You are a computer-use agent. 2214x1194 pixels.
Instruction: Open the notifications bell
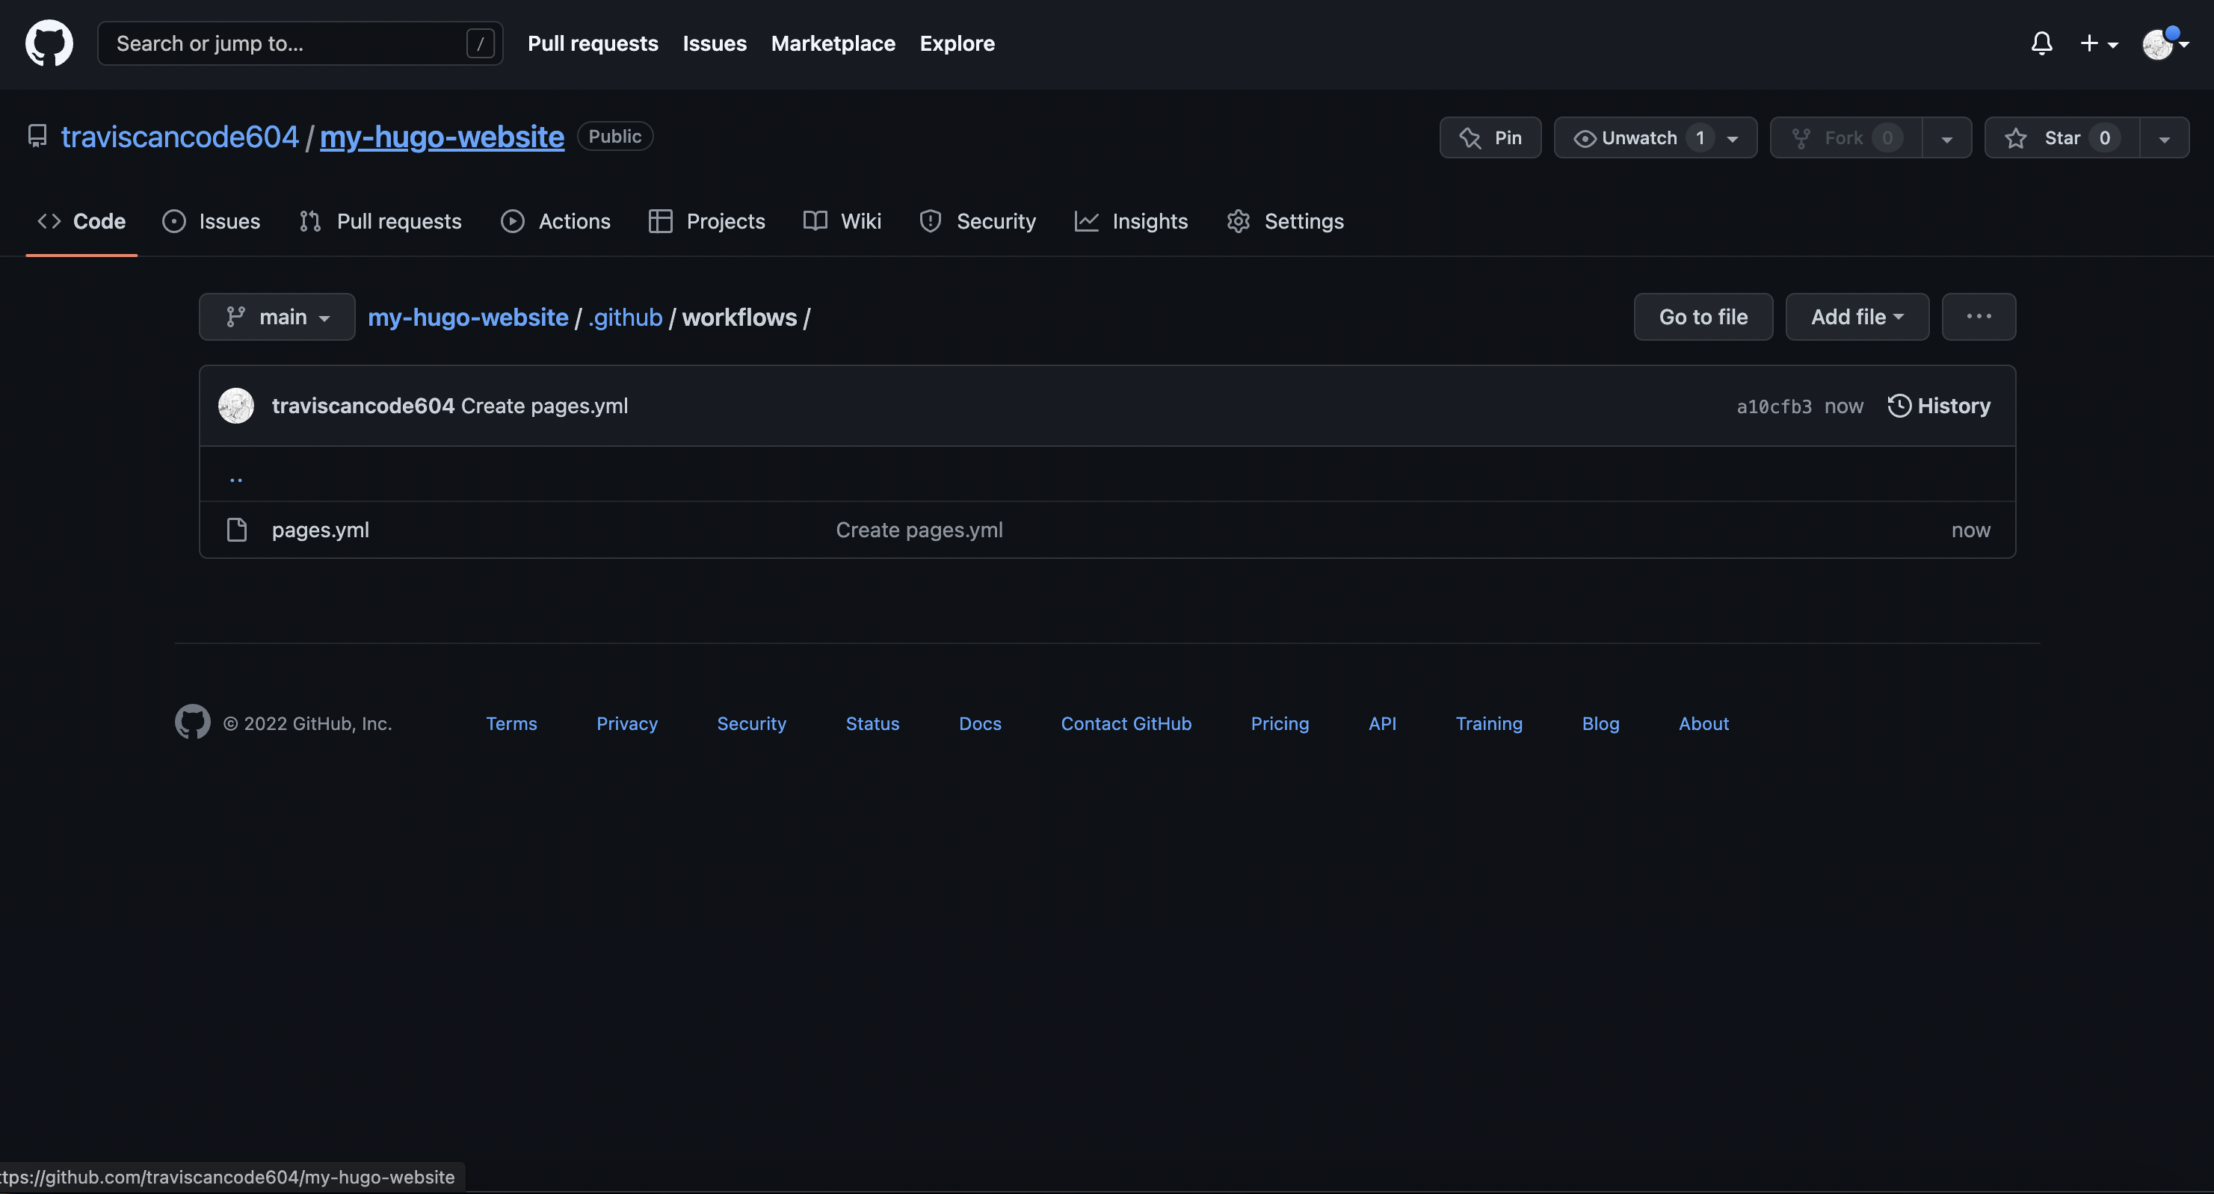tap(2041, 43)
